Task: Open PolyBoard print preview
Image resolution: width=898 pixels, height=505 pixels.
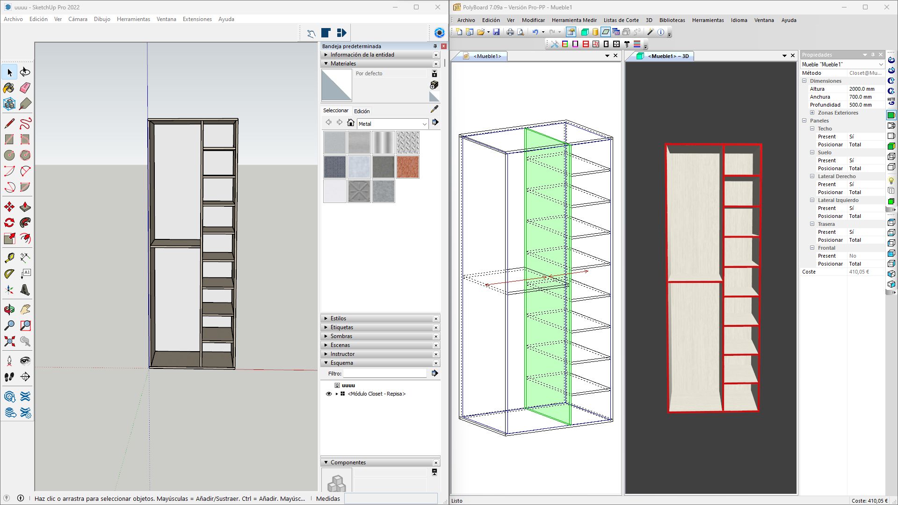Action: pyautogui.click(x=520, y=32)
